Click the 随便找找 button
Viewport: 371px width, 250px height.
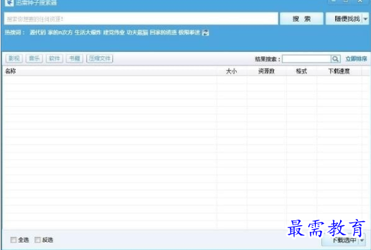pyautogui.click(x=344, y=19)
